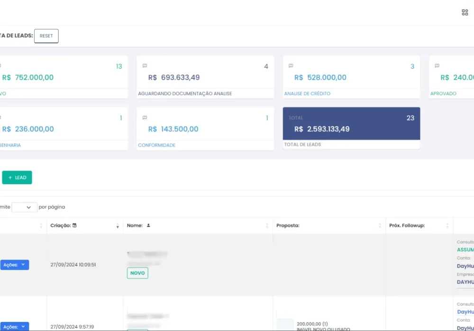Click person icon beside Nome header

148,226
